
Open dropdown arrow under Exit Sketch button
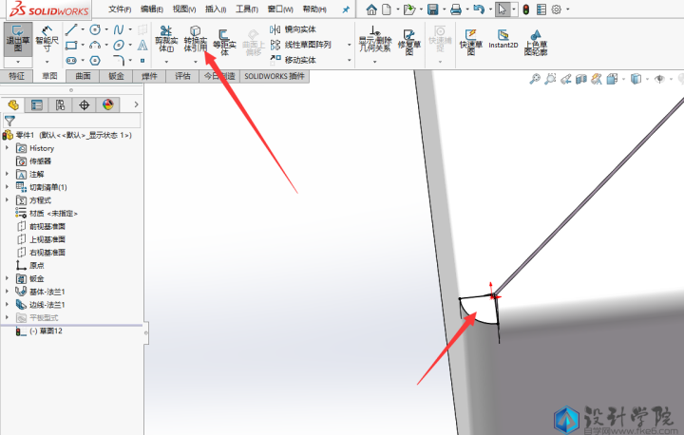[x=18, y=61]
